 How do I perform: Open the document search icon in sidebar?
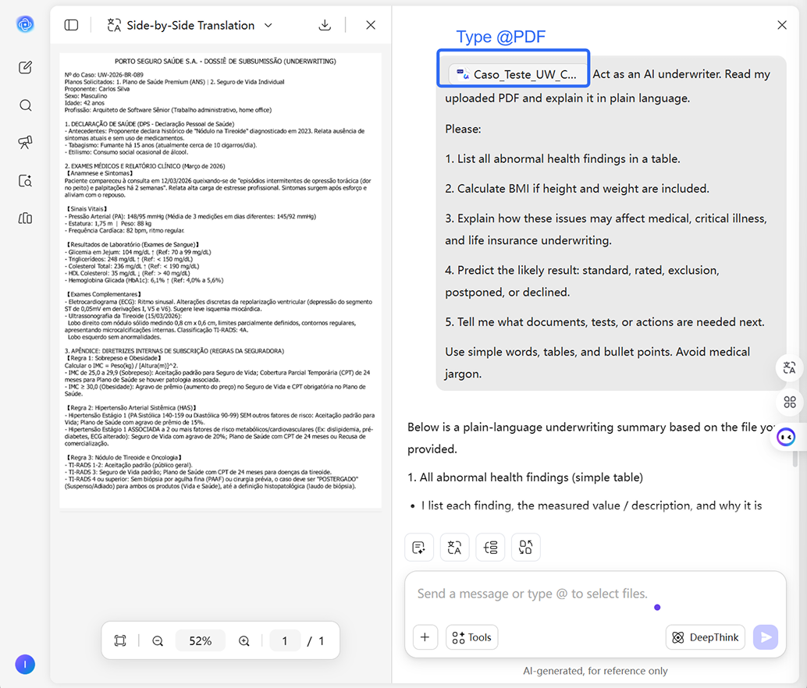click(25, 180)
